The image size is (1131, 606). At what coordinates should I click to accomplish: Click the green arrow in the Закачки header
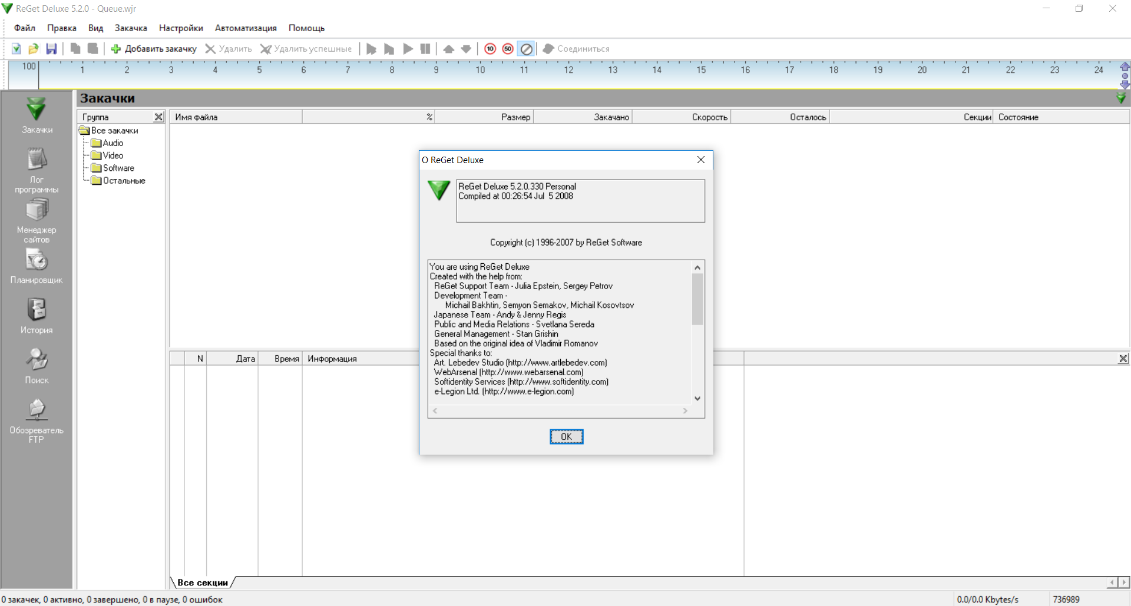[1121, 98]
